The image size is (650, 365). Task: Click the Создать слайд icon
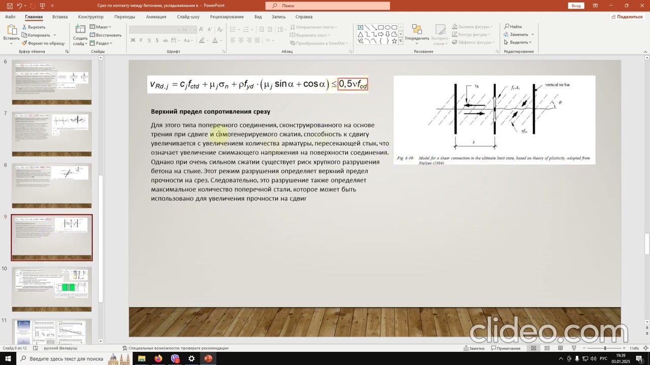point(80,29)
